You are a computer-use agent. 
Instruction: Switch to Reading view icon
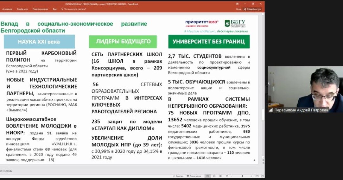[220, 176]
